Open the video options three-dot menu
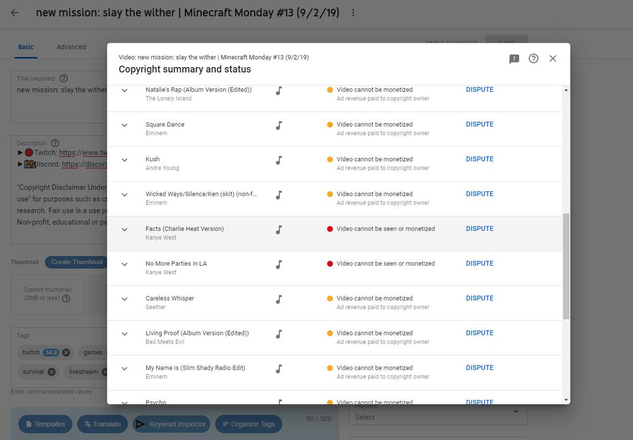The height and width of the screenshot is (440, 633). pos(353,13)
